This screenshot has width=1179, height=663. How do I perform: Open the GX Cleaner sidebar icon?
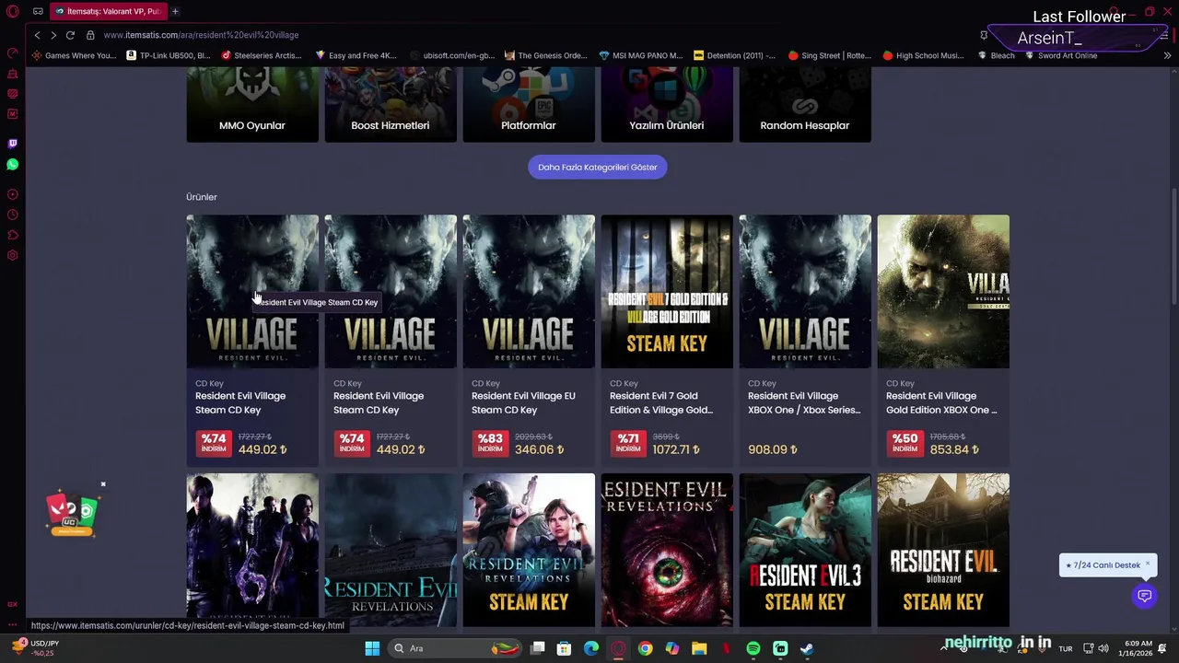[x=12, y=74]
